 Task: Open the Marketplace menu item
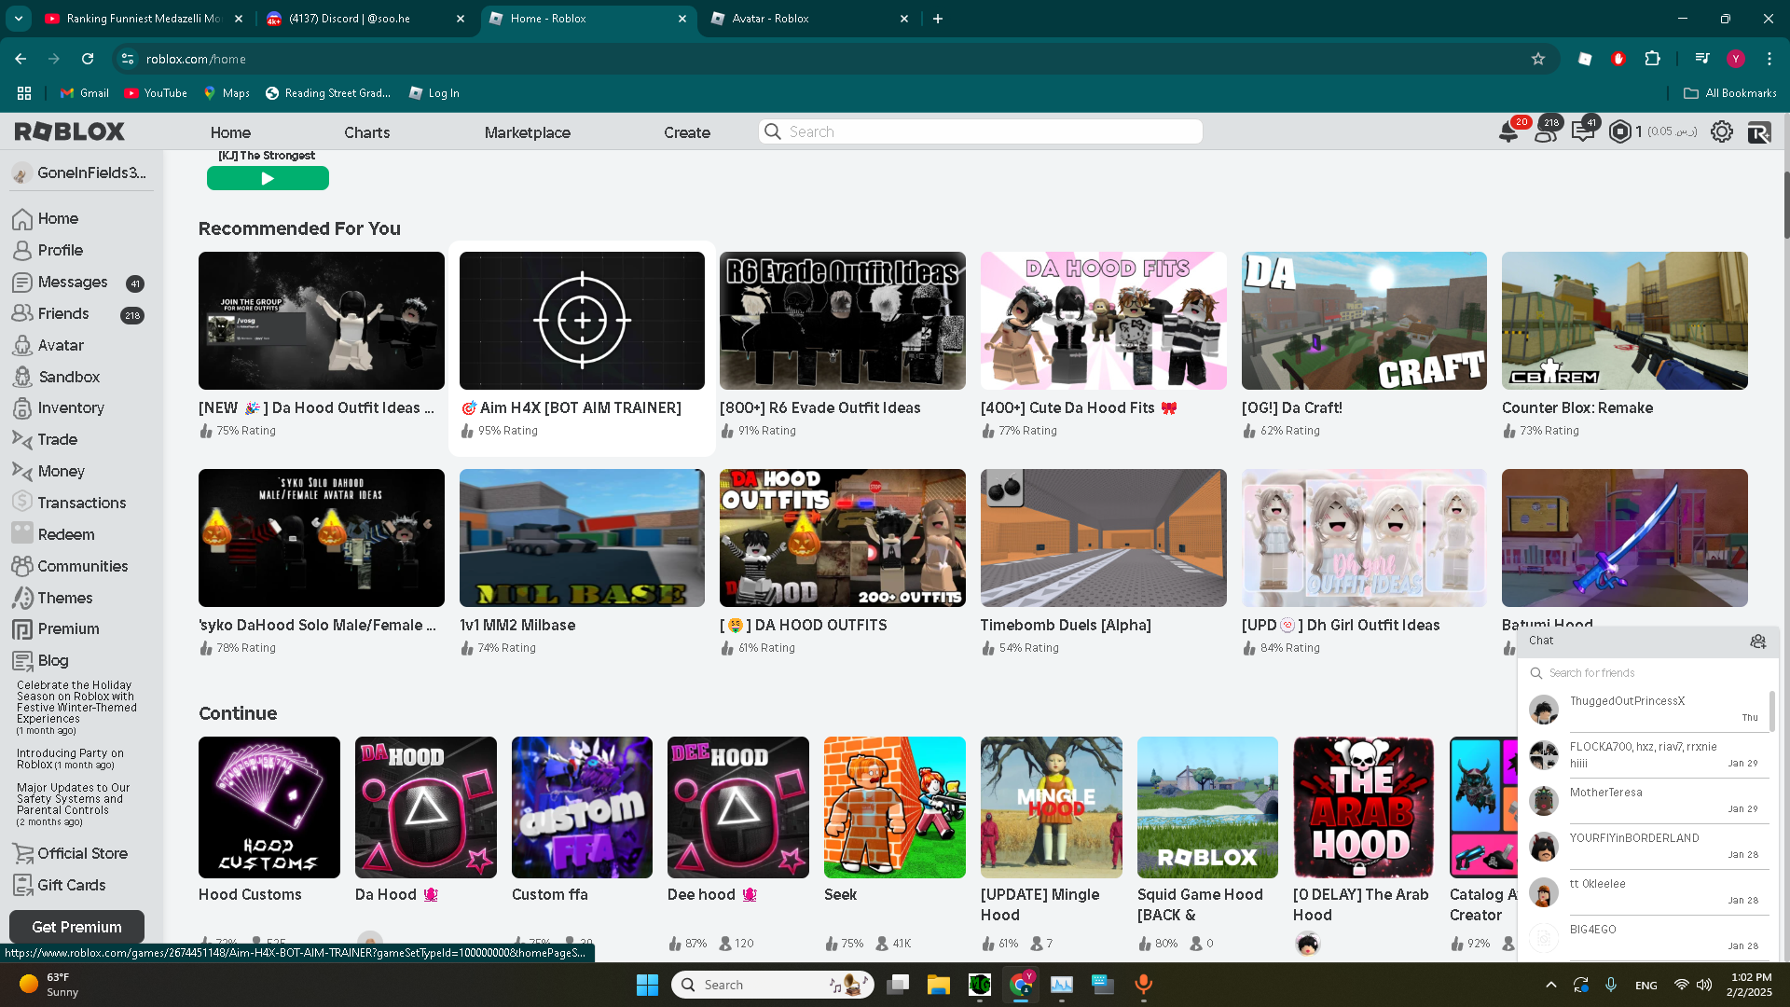[527, 132]
